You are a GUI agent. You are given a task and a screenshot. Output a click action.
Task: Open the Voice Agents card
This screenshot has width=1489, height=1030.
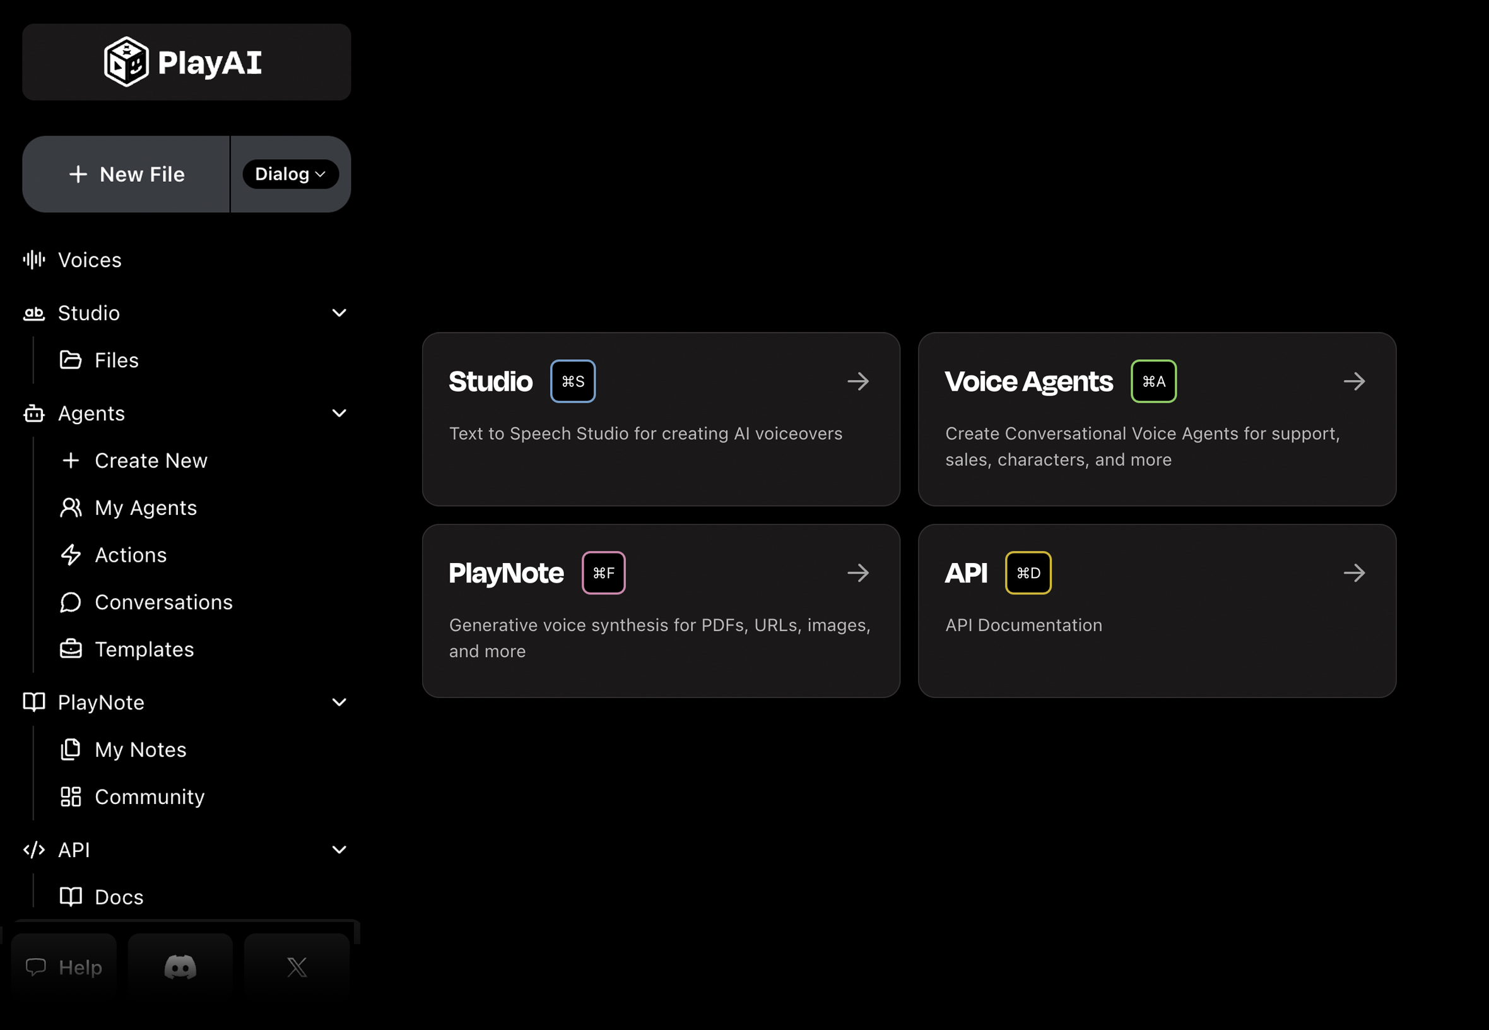click(x=1156, y=420)
